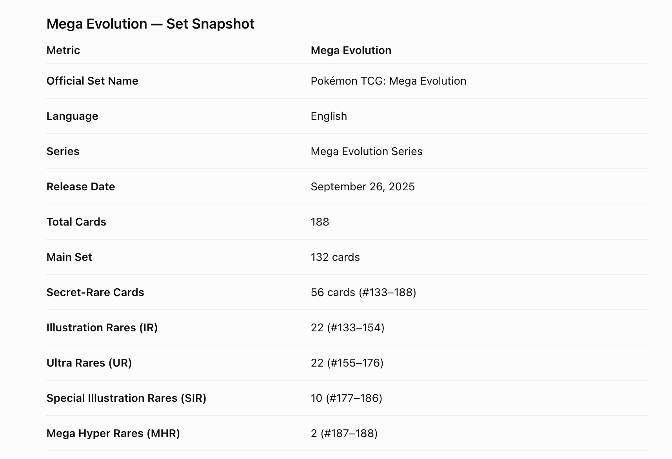Select the 'Metric' column header
672x459 pixels.
63,51
